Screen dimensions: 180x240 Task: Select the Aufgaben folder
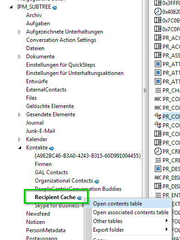point(38,23)
